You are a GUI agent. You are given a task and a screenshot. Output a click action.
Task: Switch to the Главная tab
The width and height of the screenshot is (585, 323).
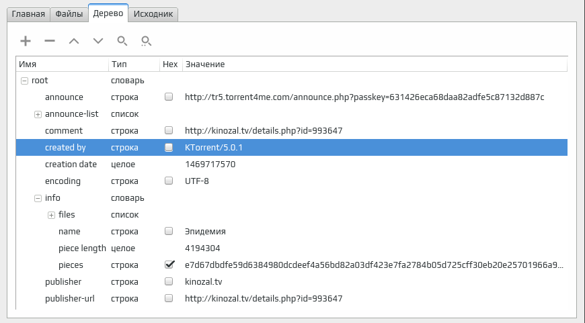click(28, 14)
